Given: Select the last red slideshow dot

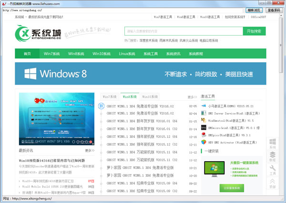Looking at the screenshot, I should (91, 142).
